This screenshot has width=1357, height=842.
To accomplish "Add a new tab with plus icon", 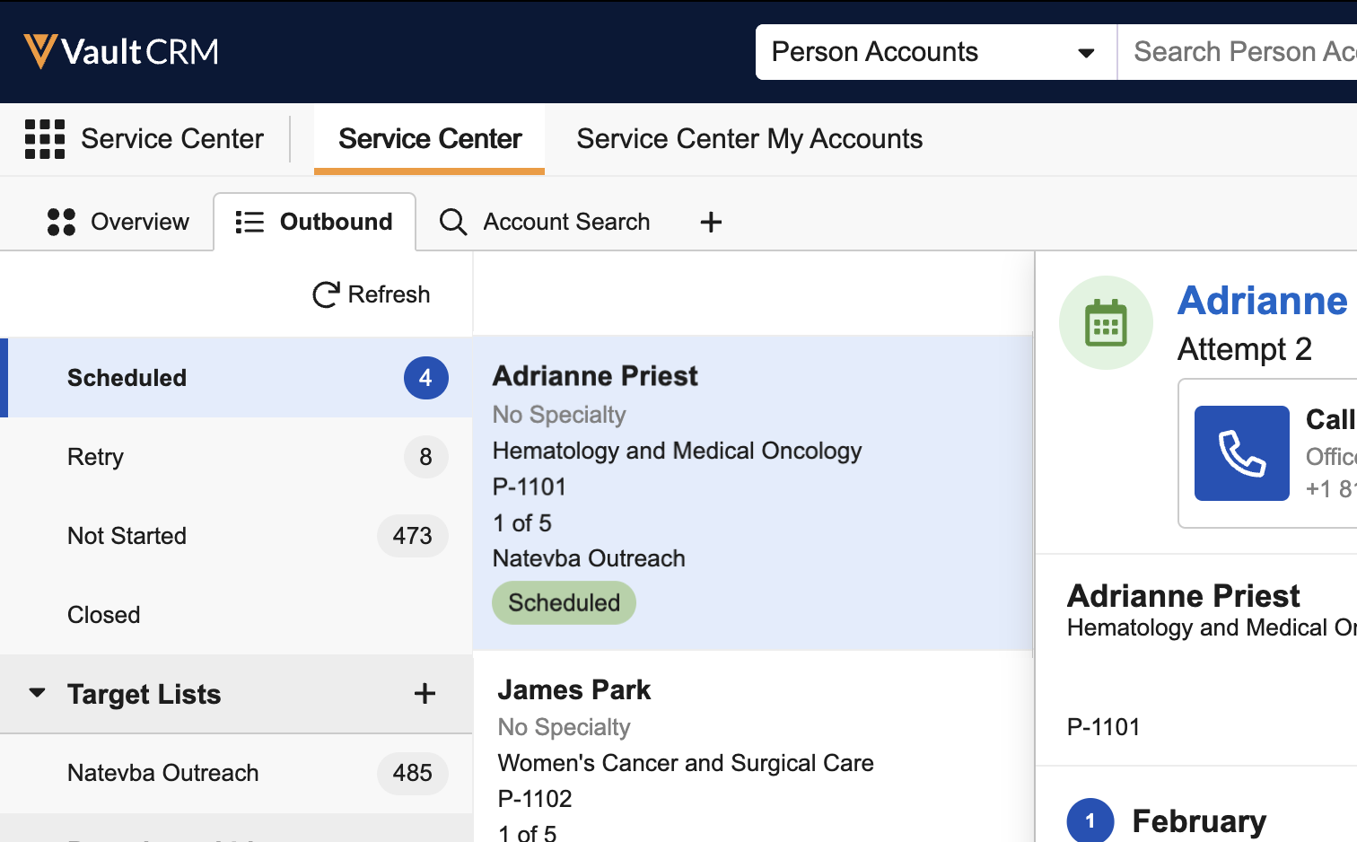I will [711, 222].
